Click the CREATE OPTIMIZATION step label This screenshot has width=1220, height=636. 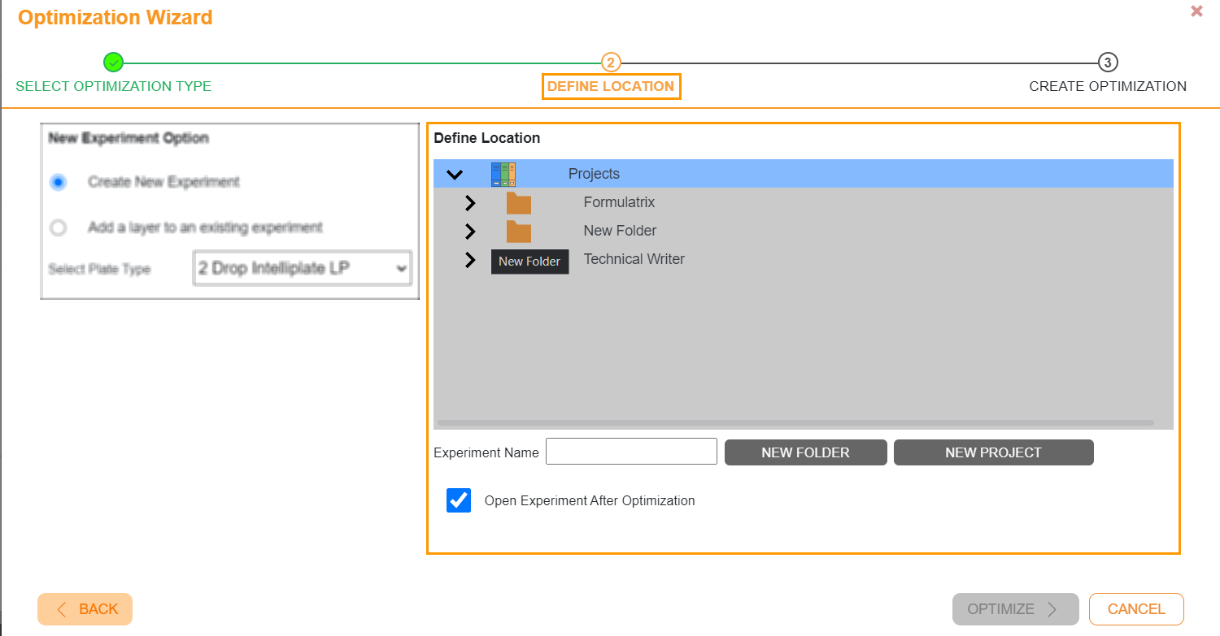pyautogui.click(x=1108, y=86)
